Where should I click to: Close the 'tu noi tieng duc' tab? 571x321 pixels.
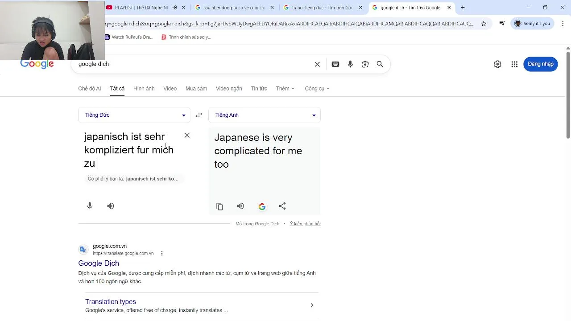click(360, 8)
